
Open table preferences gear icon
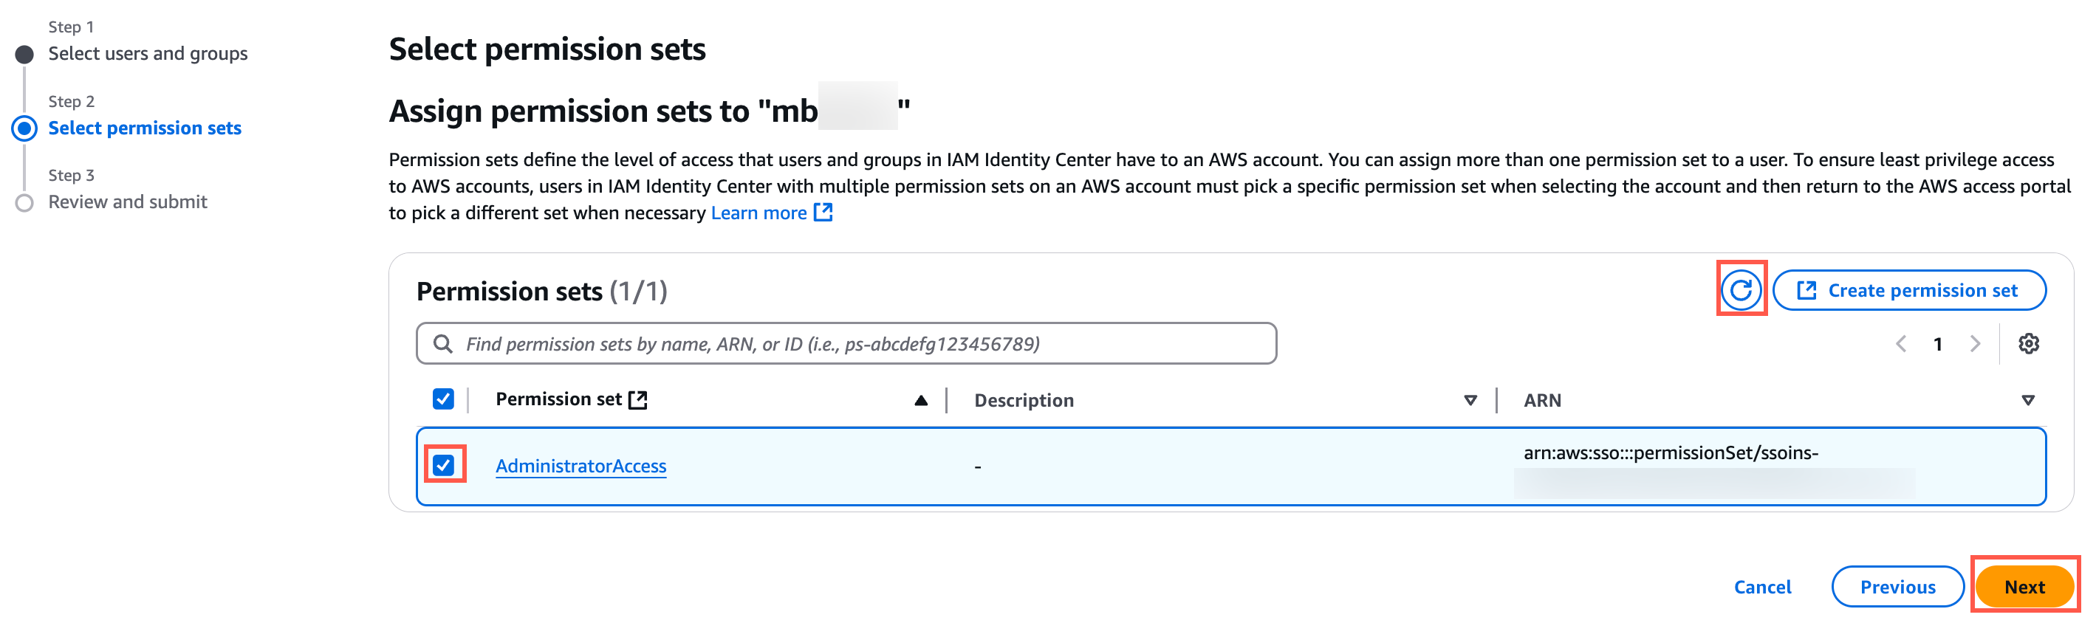[x=2027, y=344]
